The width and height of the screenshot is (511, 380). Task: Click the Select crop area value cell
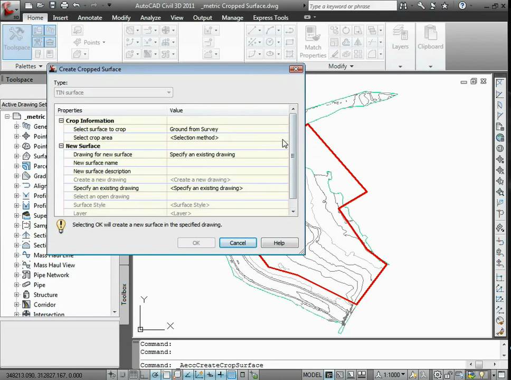pyautogui.click(x=228, y=138)
